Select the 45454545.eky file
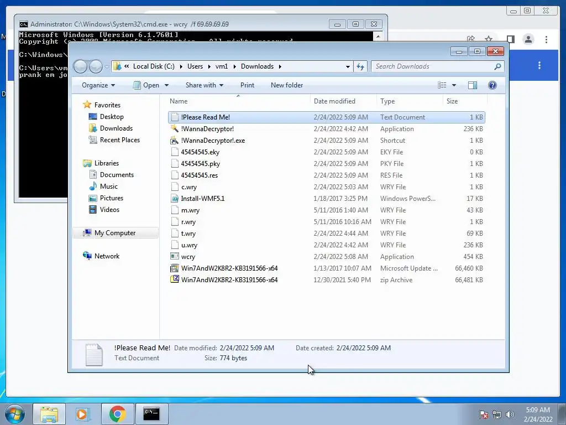Viewport: 566px width, 425px height. coord(327,152)
